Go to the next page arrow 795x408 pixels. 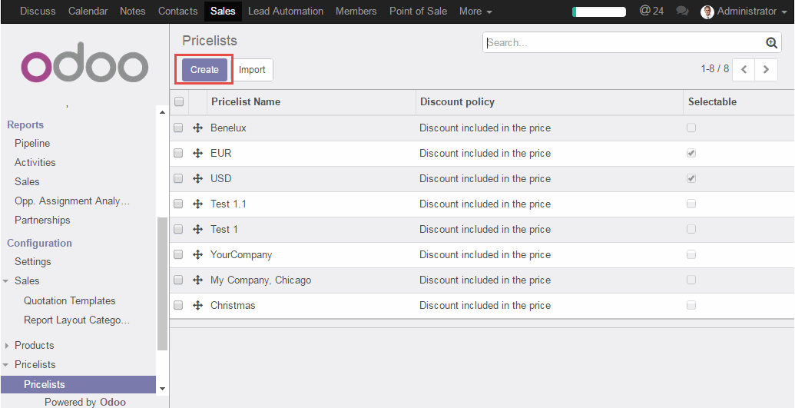[x=766, y=70]
